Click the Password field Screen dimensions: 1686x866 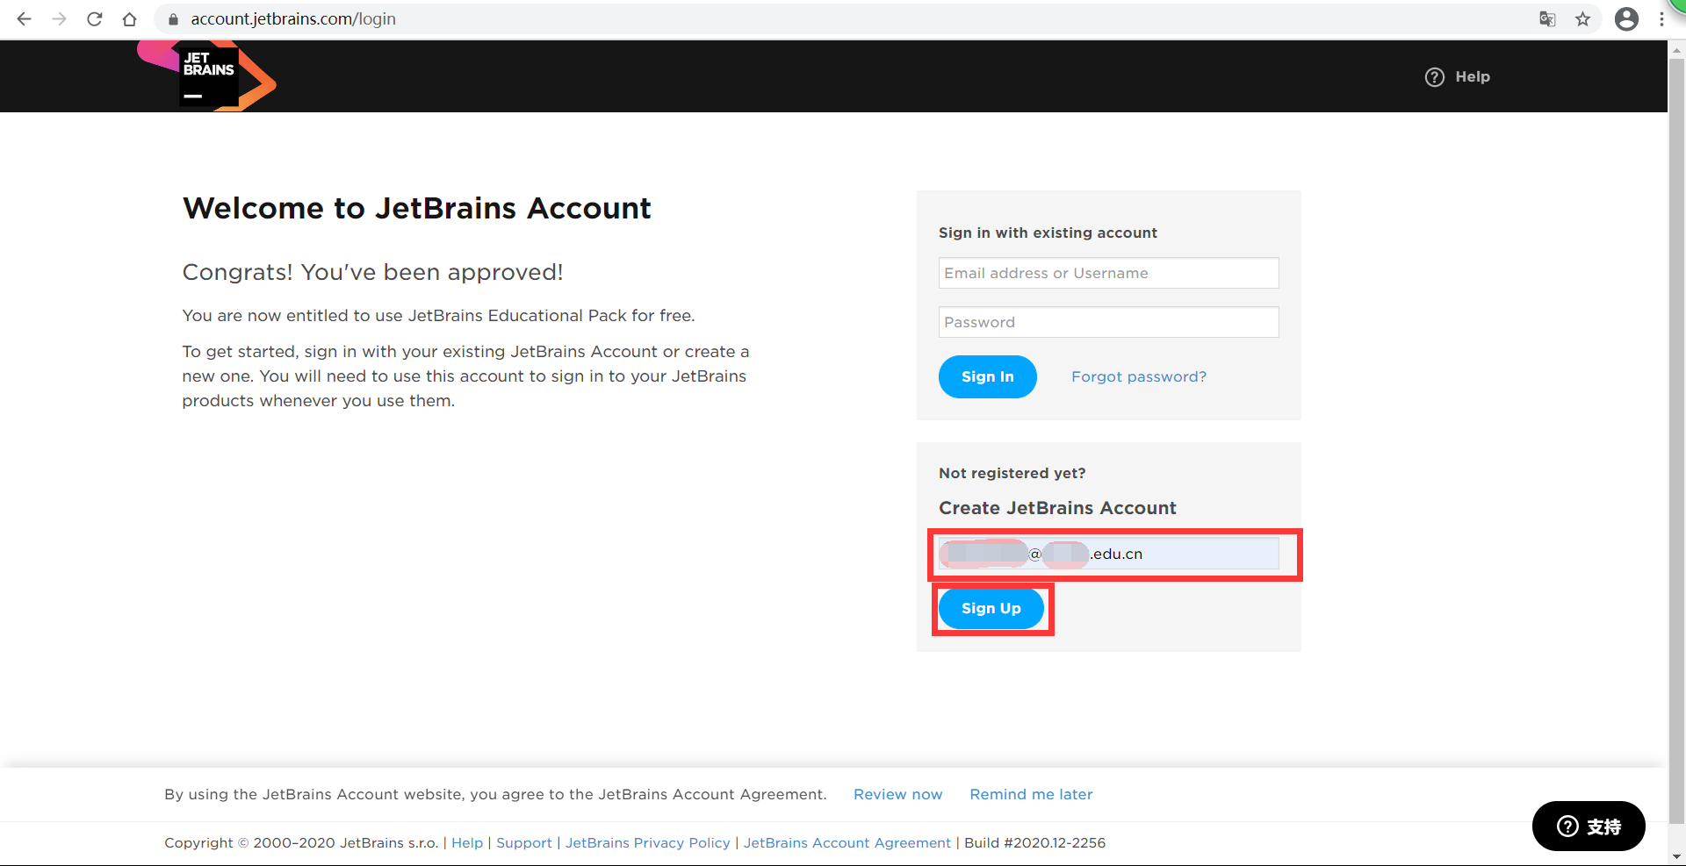pyautogui.click(x=1108, y=322)
